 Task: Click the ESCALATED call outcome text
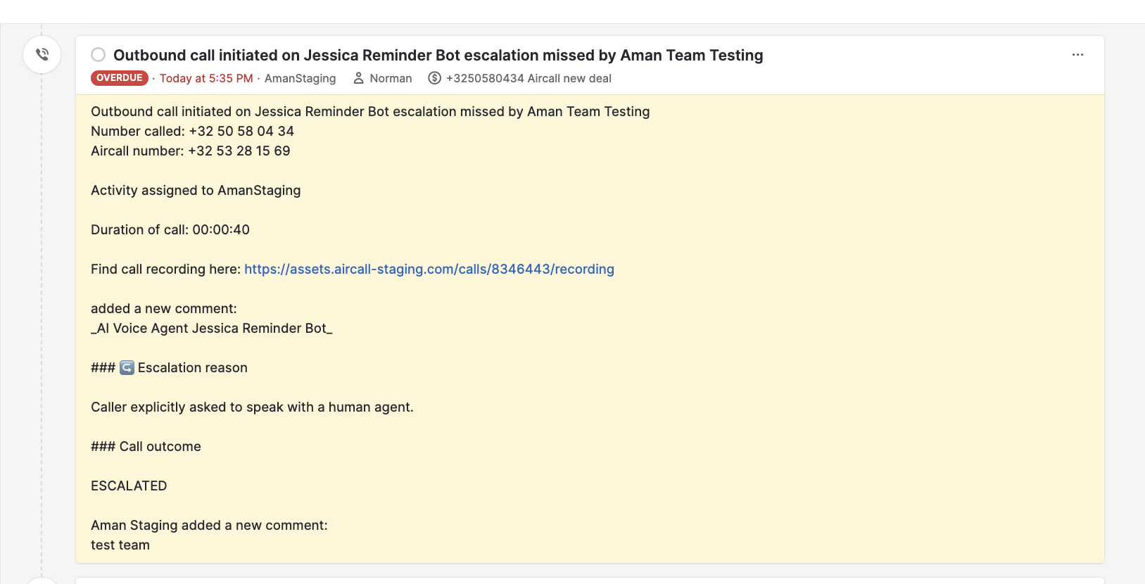click(x=129, y=485)
